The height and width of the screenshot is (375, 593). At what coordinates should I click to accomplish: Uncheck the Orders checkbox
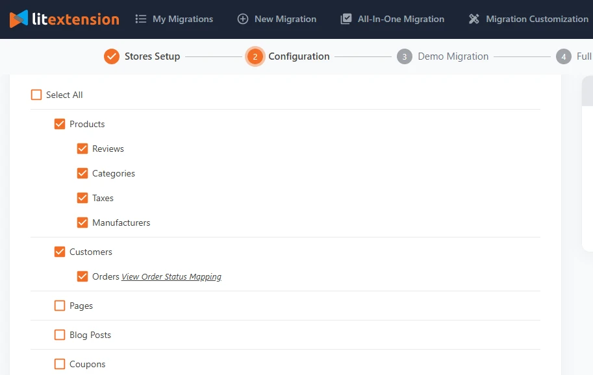coord(82,276)
